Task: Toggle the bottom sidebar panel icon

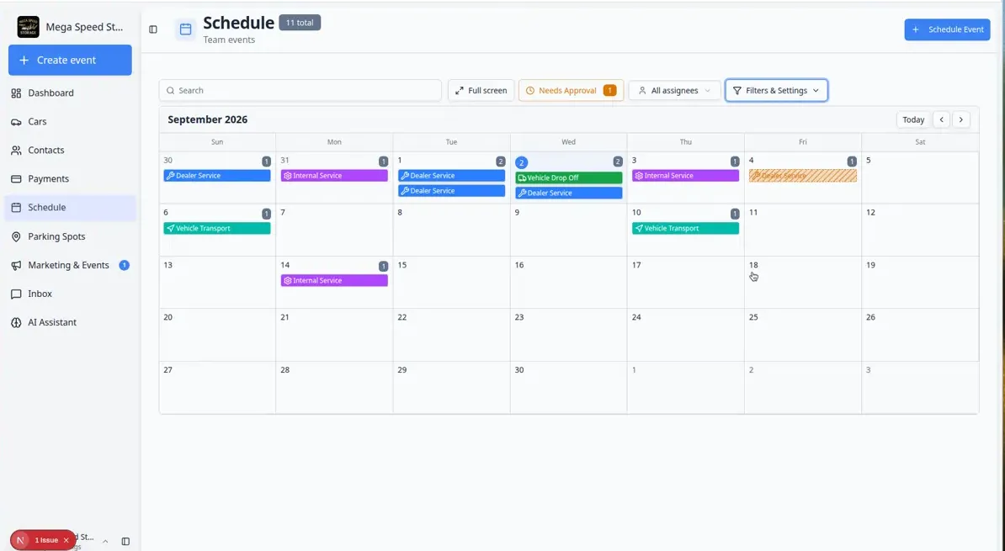Action: [x=125, y=542]
